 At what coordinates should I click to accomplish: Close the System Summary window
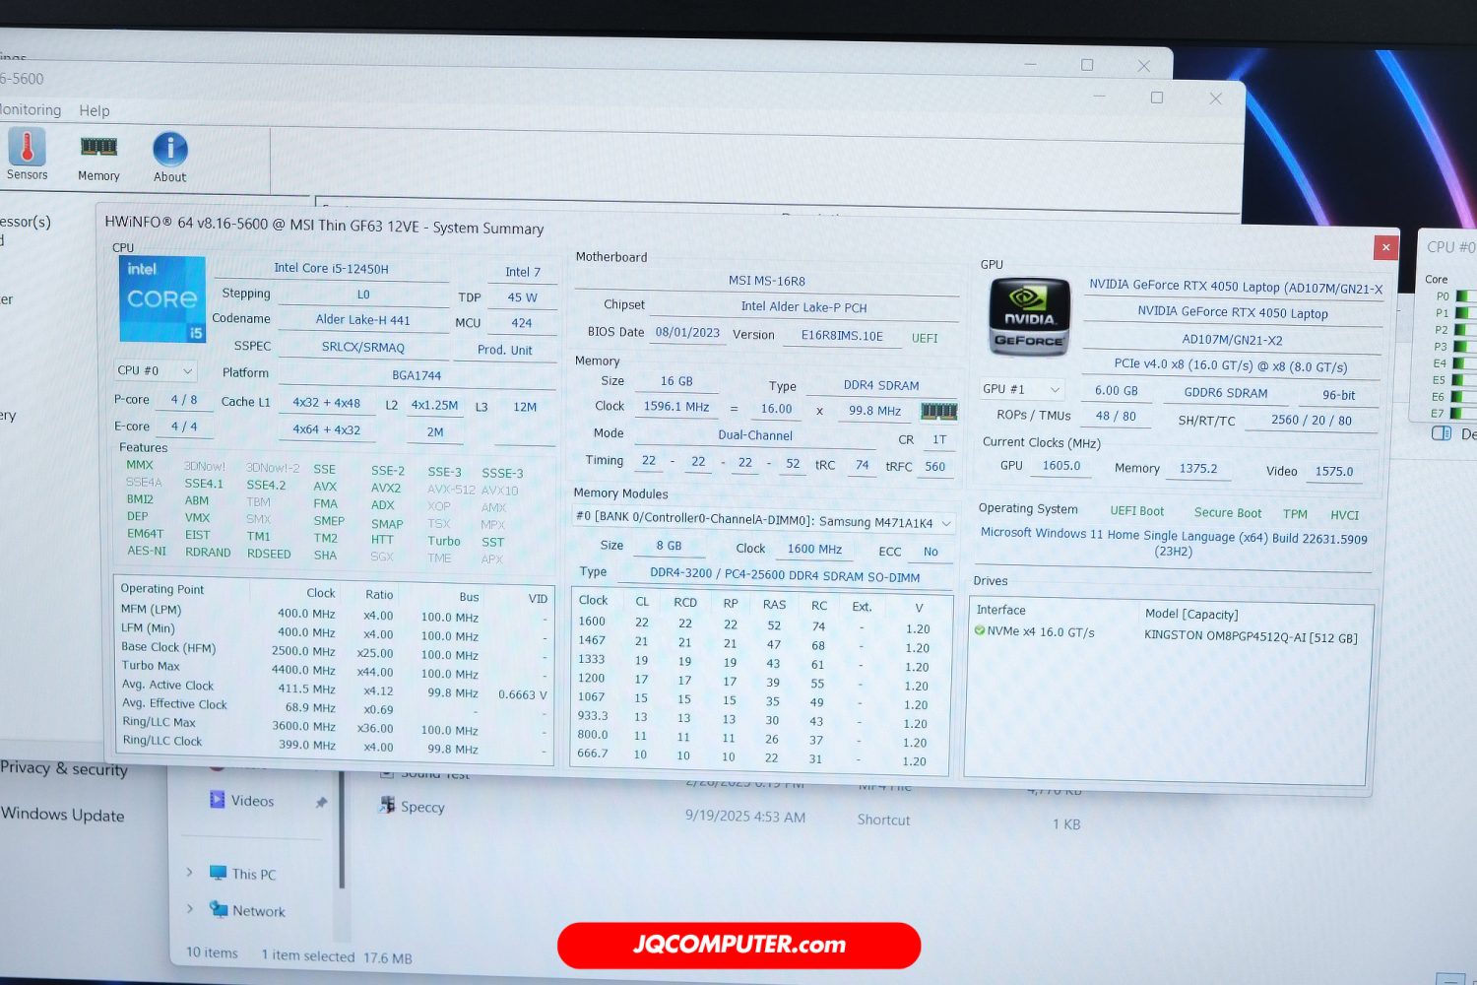[x=1385, y=247]
